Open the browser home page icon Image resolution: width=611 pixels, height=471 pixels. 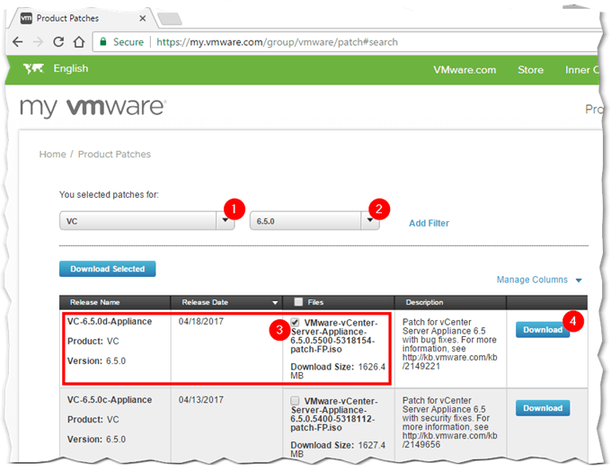point(79,41)
